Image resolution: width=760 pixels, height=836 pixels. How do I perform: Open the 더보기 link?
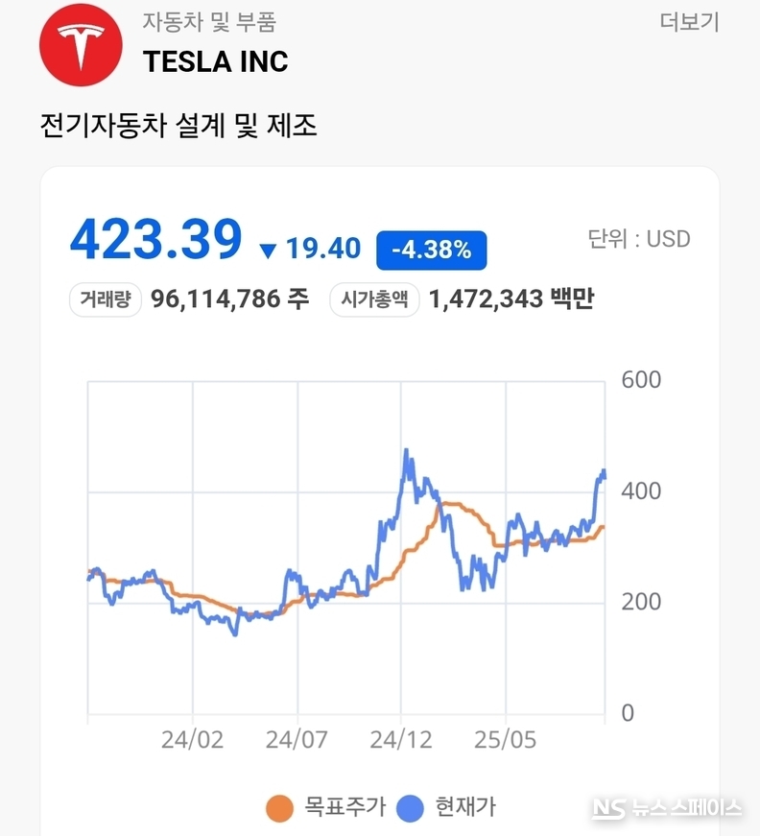[x=689, y=22]
